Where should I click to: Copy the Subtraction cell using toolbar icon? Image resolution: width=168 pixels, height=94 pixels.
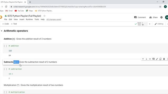pos(160,59)
